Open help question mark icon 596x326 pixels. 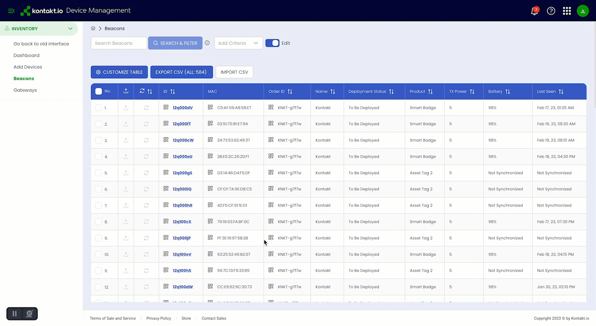(551, 11)
